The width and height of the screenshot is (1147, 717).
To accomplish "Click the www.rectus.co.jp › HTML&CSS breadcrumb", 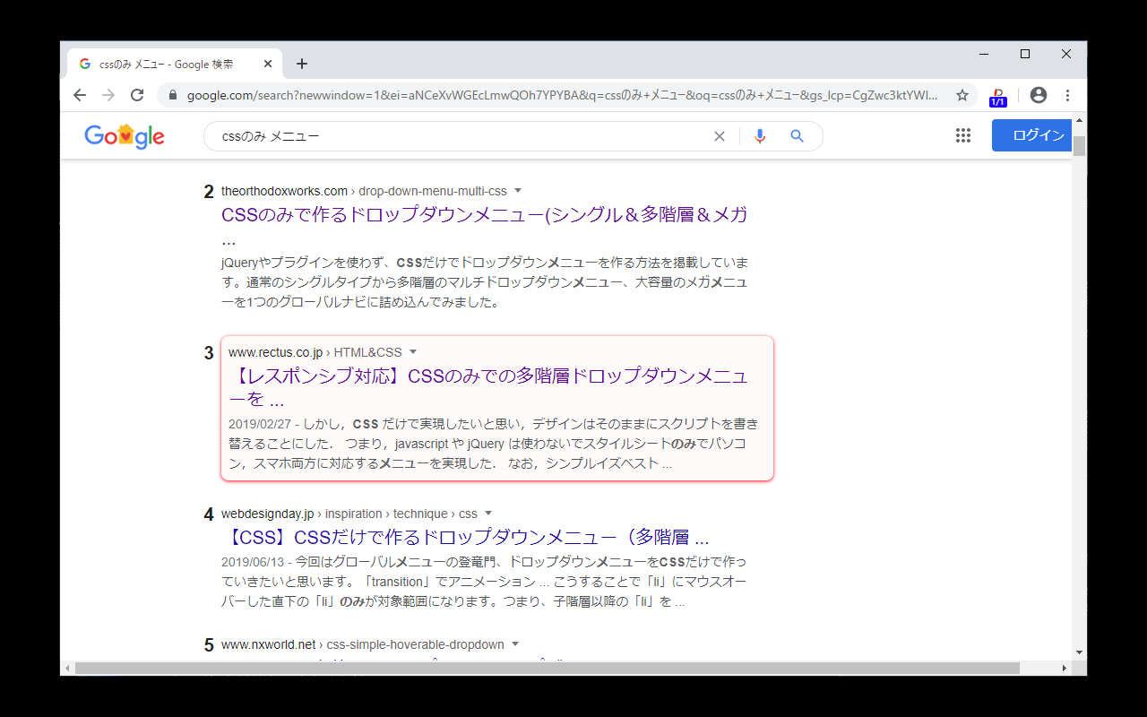I will click(x=315, y=352).
